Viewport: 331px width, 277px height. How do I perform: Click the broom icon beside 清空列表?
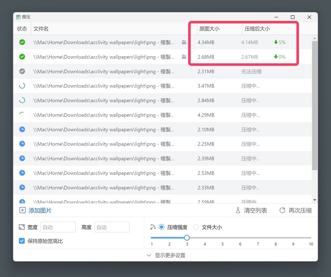[238, 210]
